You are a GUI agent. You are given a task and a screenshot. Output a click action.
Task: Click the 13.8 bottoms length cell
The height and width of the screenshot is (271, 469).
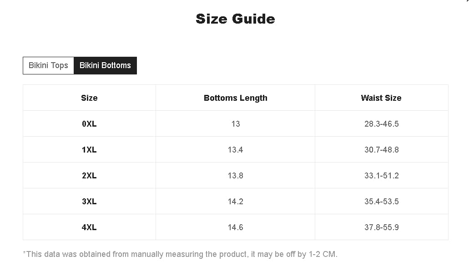pyautogui.click(x=235, y=176)
